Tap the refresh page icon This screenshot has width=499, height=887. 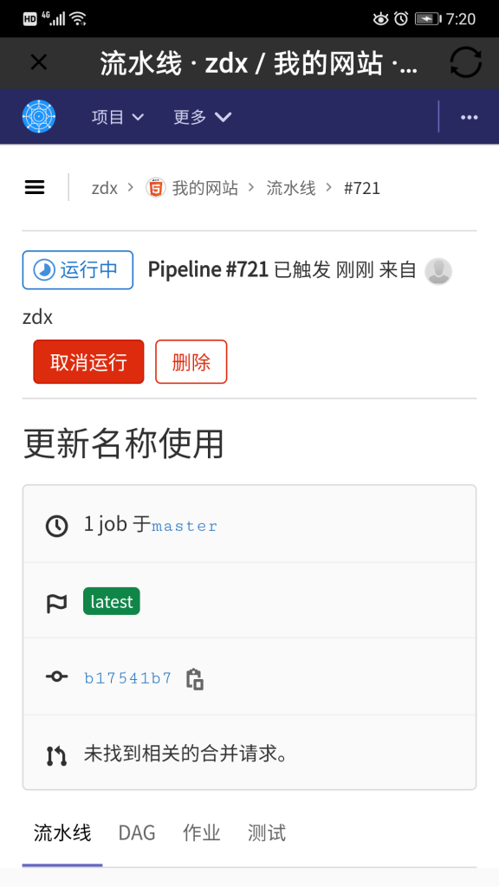pos(465,62)
